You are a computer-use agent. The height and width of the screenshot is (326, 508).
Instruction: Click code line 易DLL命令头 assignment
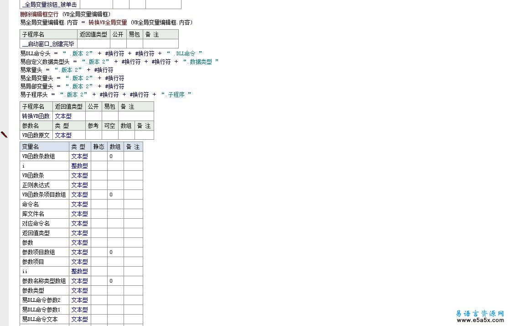(x=111, y=53)
